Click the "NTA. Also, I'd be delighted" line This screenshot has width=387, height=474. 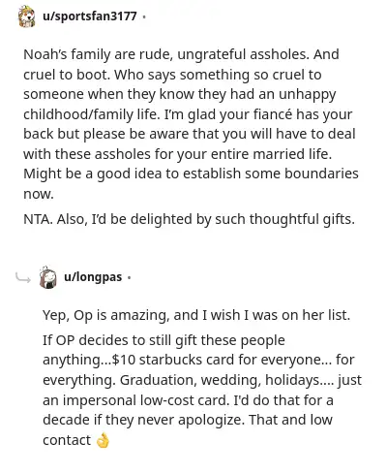click(189, 219)
